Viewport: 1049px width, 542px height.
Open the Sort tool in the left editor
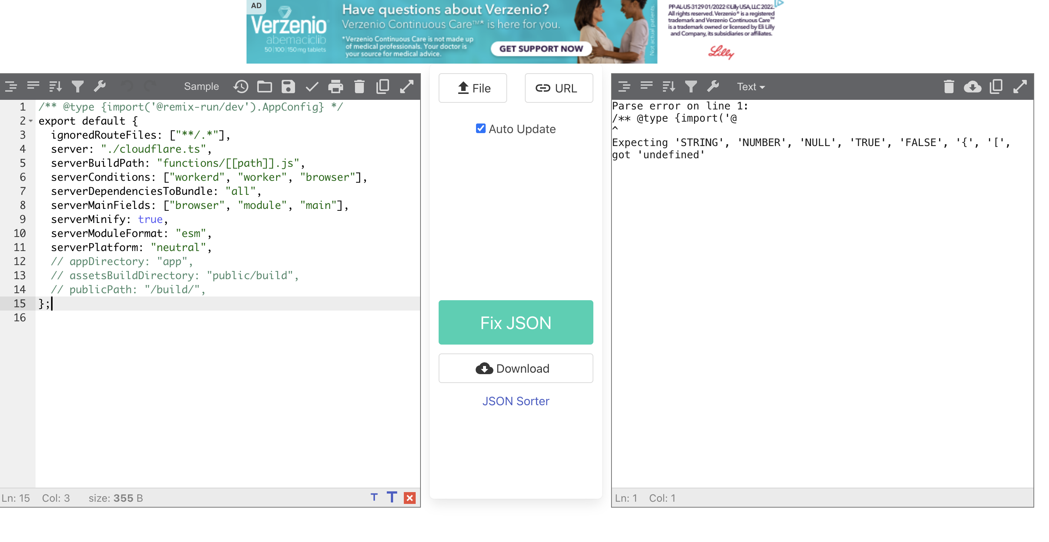56,86
